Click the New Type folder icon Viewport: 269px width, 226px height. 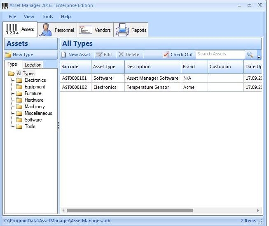[x=8, y=55]
